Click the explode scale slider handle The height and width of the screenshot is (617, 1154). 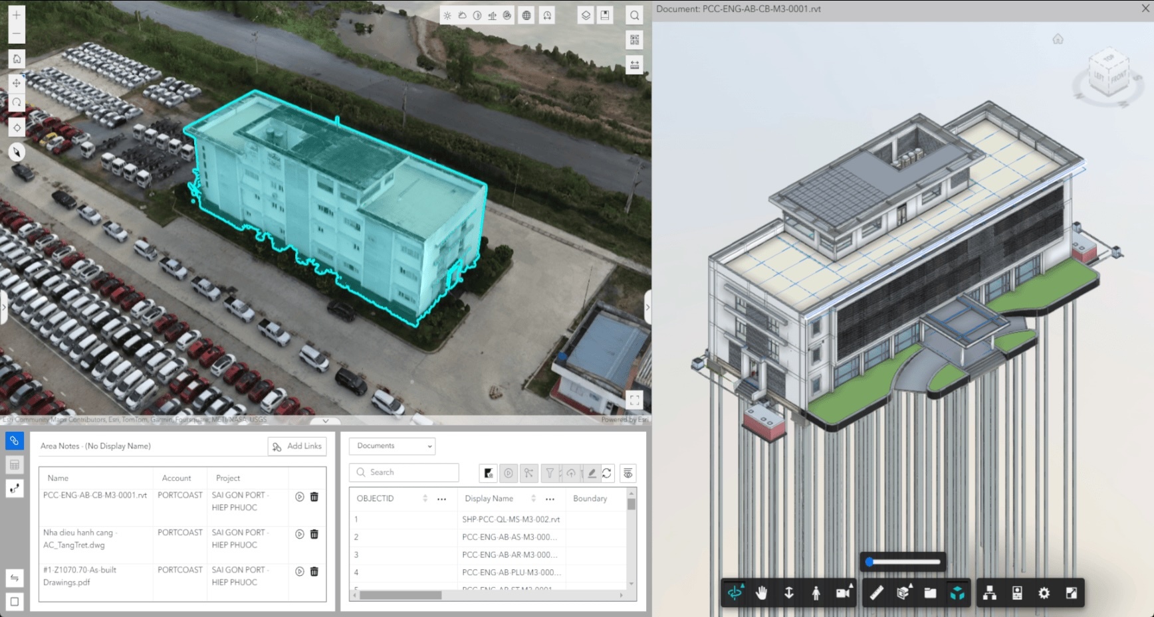click(869, 562)
